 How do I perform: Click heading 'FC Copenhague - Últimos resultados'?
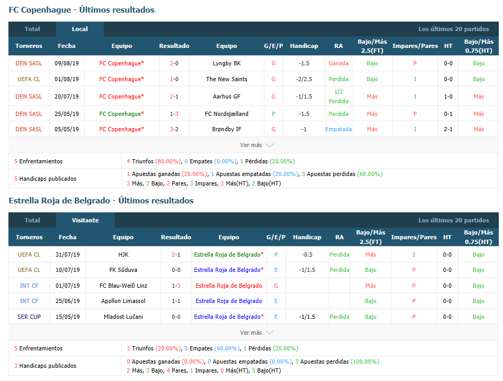(x=82, y=10)
